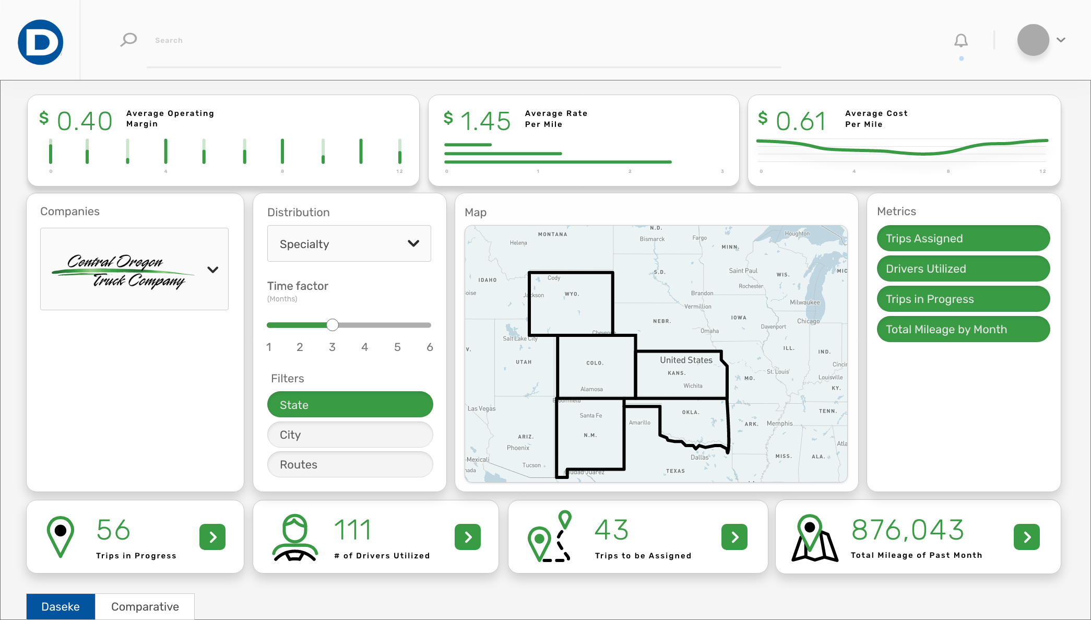
Task: Click the driver with steering wheel icon
Action: (x=295, y=537)
